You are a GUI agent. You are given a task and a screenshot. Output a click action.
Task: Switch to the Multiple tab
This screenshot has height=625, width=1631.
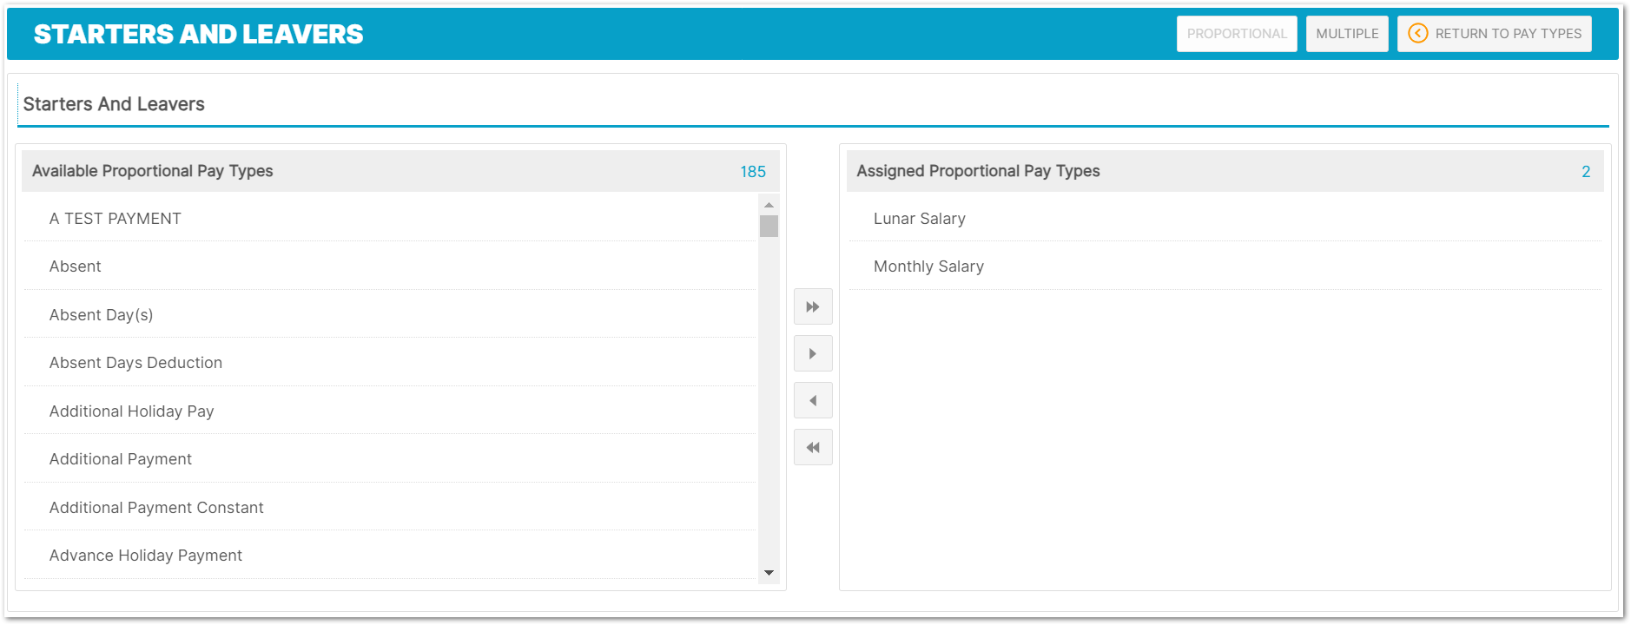point(1347,34)
